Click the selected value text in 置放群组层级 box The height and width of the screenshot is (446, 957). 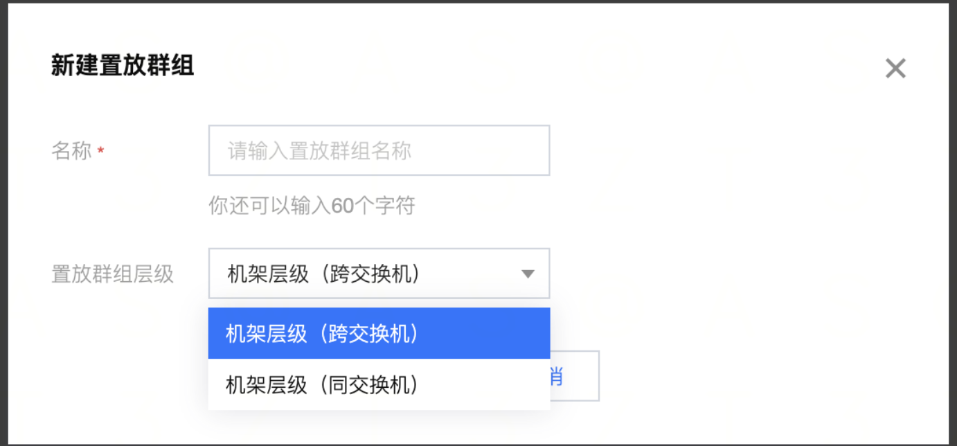tap(323, 274)
